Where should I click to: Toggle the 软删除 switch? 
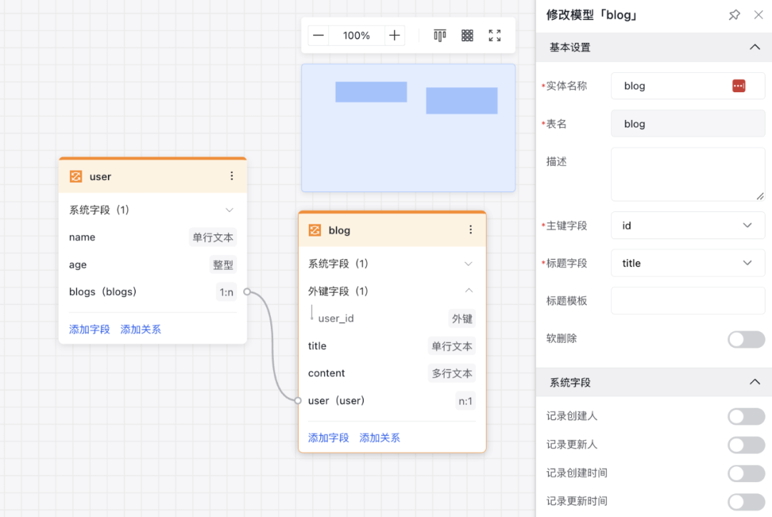(x=746, y=339)
